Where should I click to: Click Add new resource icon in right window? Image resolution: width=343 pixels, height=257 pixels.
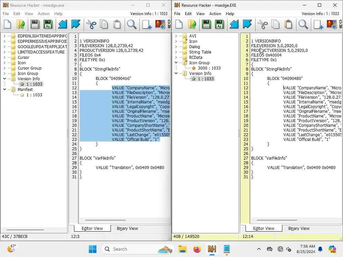coord(318,24)
